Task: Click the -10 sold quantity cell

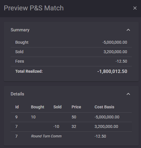Action: tap(56, 126)
